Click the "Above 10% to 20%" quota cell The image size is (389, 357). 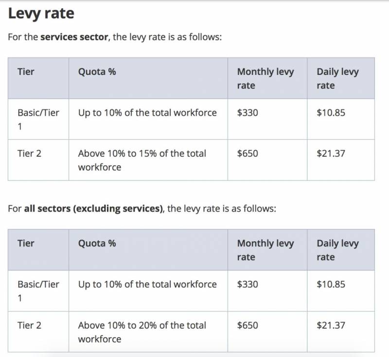point(142,332)
